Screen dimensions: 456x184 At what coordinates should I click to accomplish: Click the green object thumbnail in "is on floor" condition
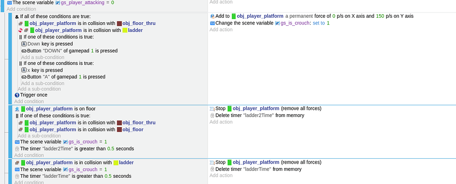[x=23, y=109]
